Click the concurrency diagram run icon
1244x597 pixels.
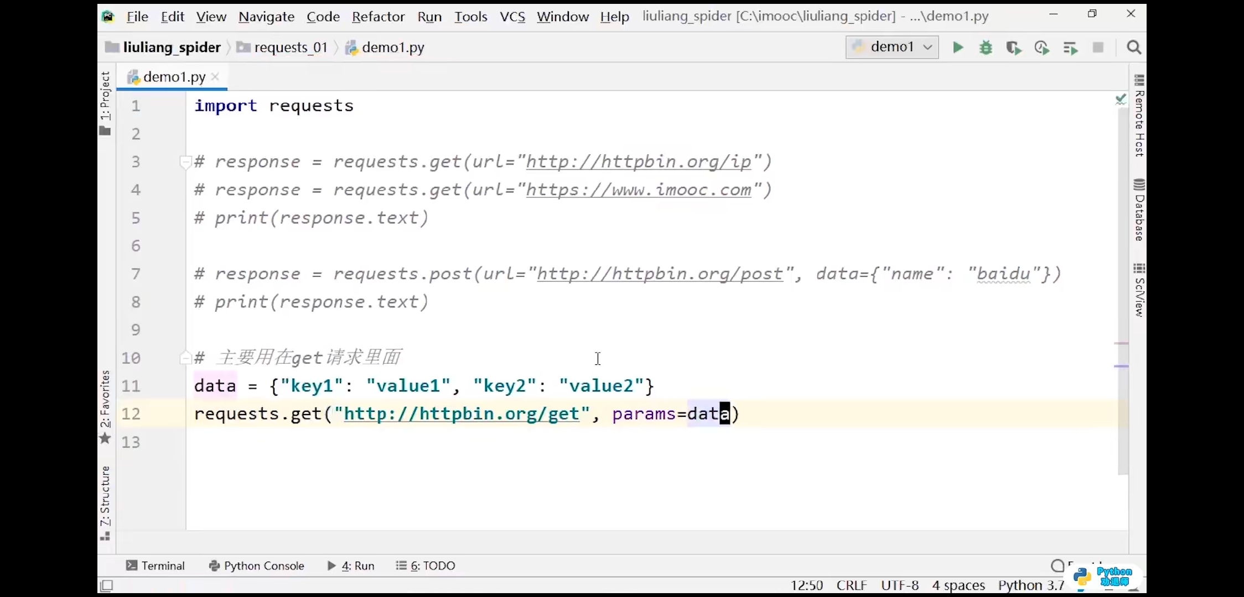1070,48
